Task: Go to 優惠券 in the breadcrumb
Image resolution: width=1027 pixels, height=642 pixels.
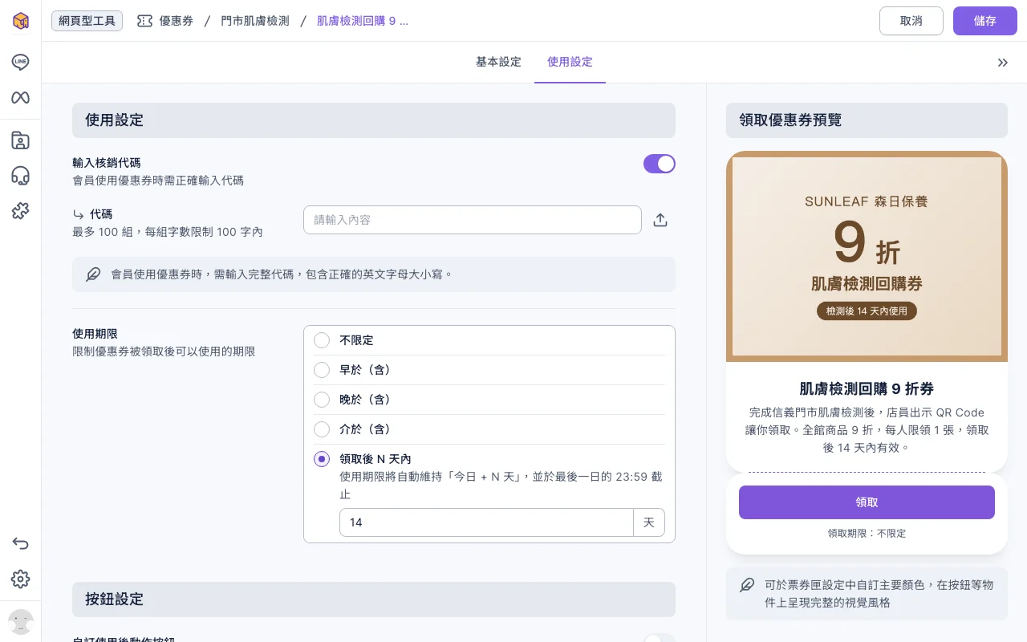Action: (x=177, y=21)
